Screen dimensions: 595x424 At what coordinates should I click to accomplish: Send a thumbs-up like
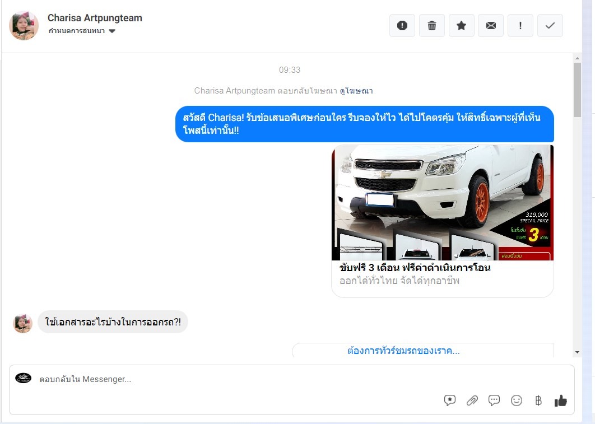560,400
